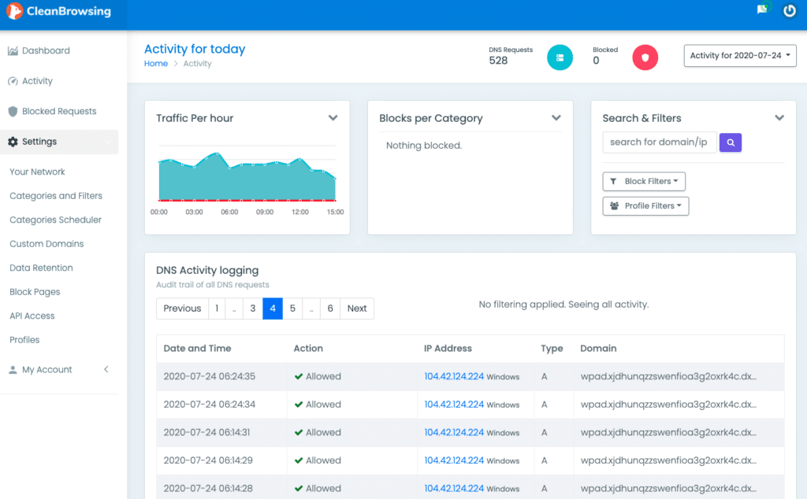
Task: Click timestamp 2020-07-24 06:14:31
Action: click(206, 433)
